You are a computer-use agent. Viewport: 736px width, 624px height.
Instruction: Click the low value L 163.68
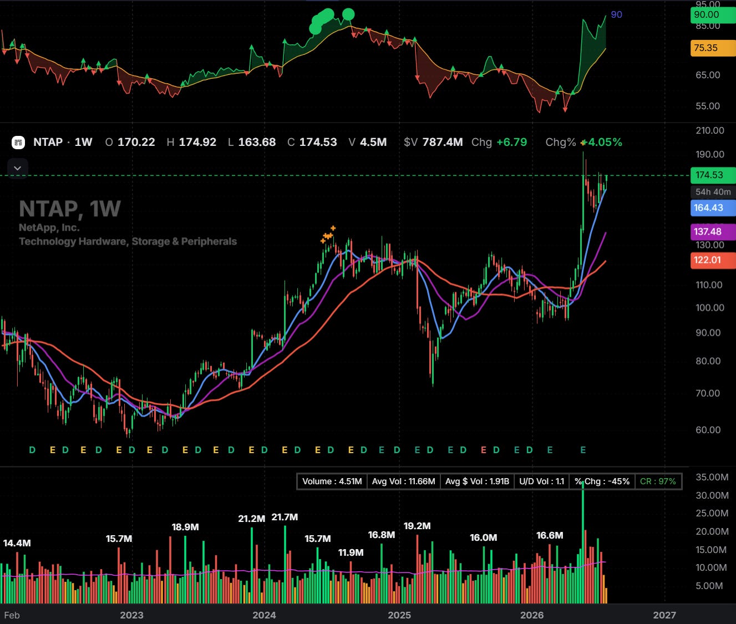click(x=252, y=142)
